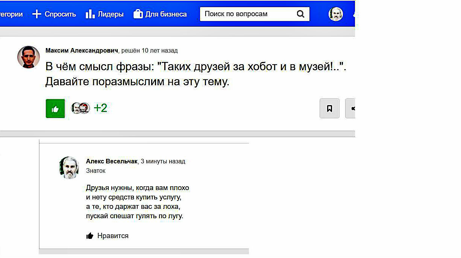Bookmark the question using the bookmark icon
The width and height of the screenshot is (461, 258).
[329, 109]
